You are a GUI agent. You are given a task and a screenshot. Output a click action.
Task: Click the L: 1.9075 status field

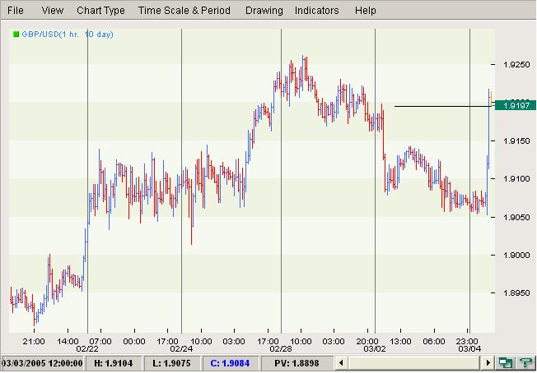pos(172,363)
